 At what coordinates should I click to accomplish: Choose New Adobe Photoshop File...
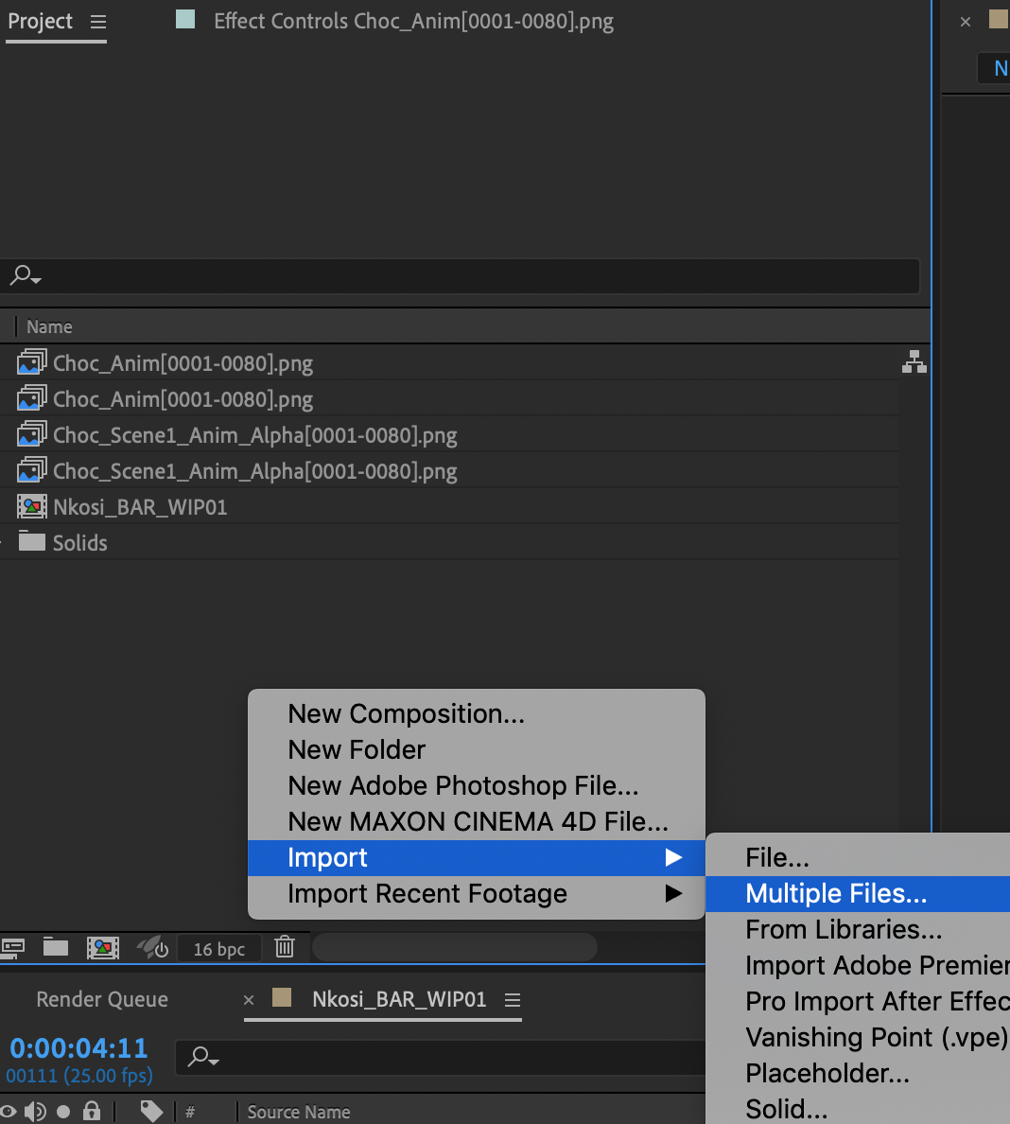pos(477,785)
